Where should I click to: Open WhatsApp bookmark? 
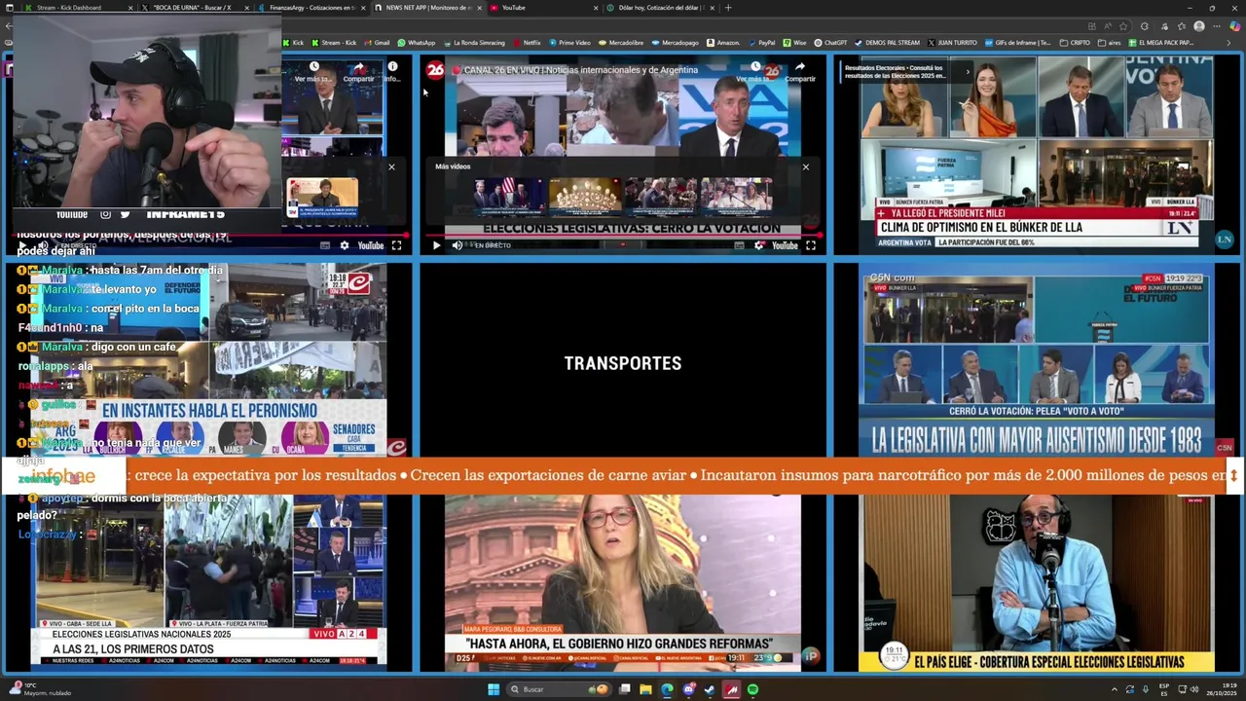tap(416, 43)
